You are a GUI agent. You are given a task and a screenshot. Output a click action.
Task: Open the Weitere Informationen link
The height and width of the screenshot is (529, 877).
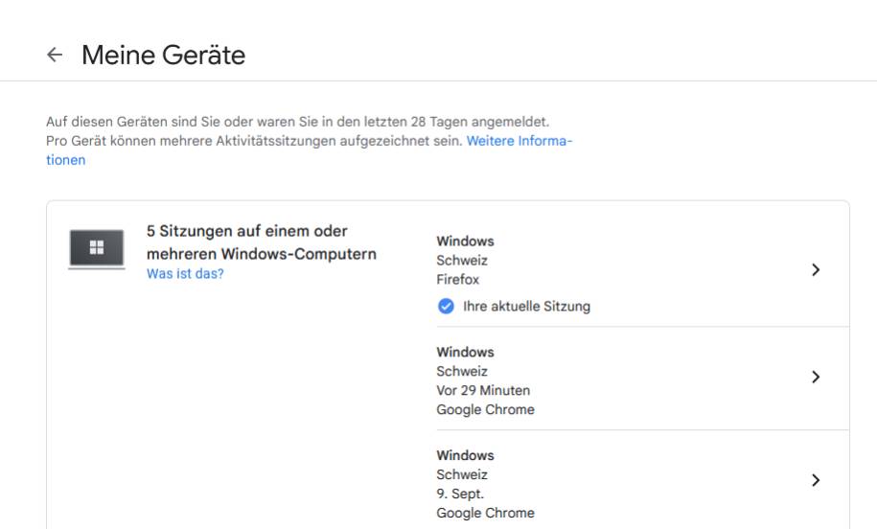tap(519, 140)
